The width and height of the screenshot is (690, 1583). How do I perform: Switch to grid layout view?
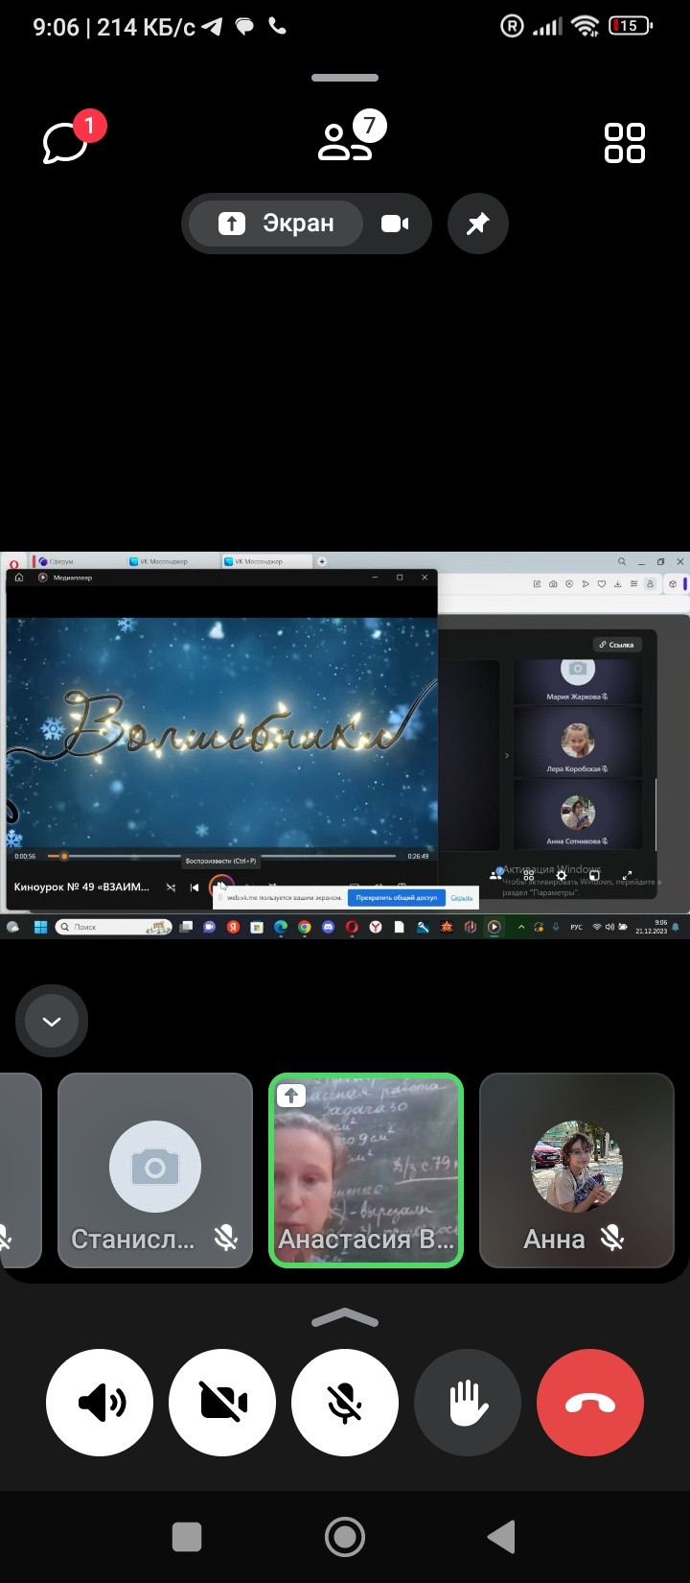pyautogui.click(x=625, y=143)
